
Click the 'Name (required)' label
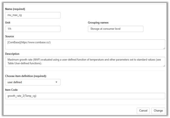15,9
